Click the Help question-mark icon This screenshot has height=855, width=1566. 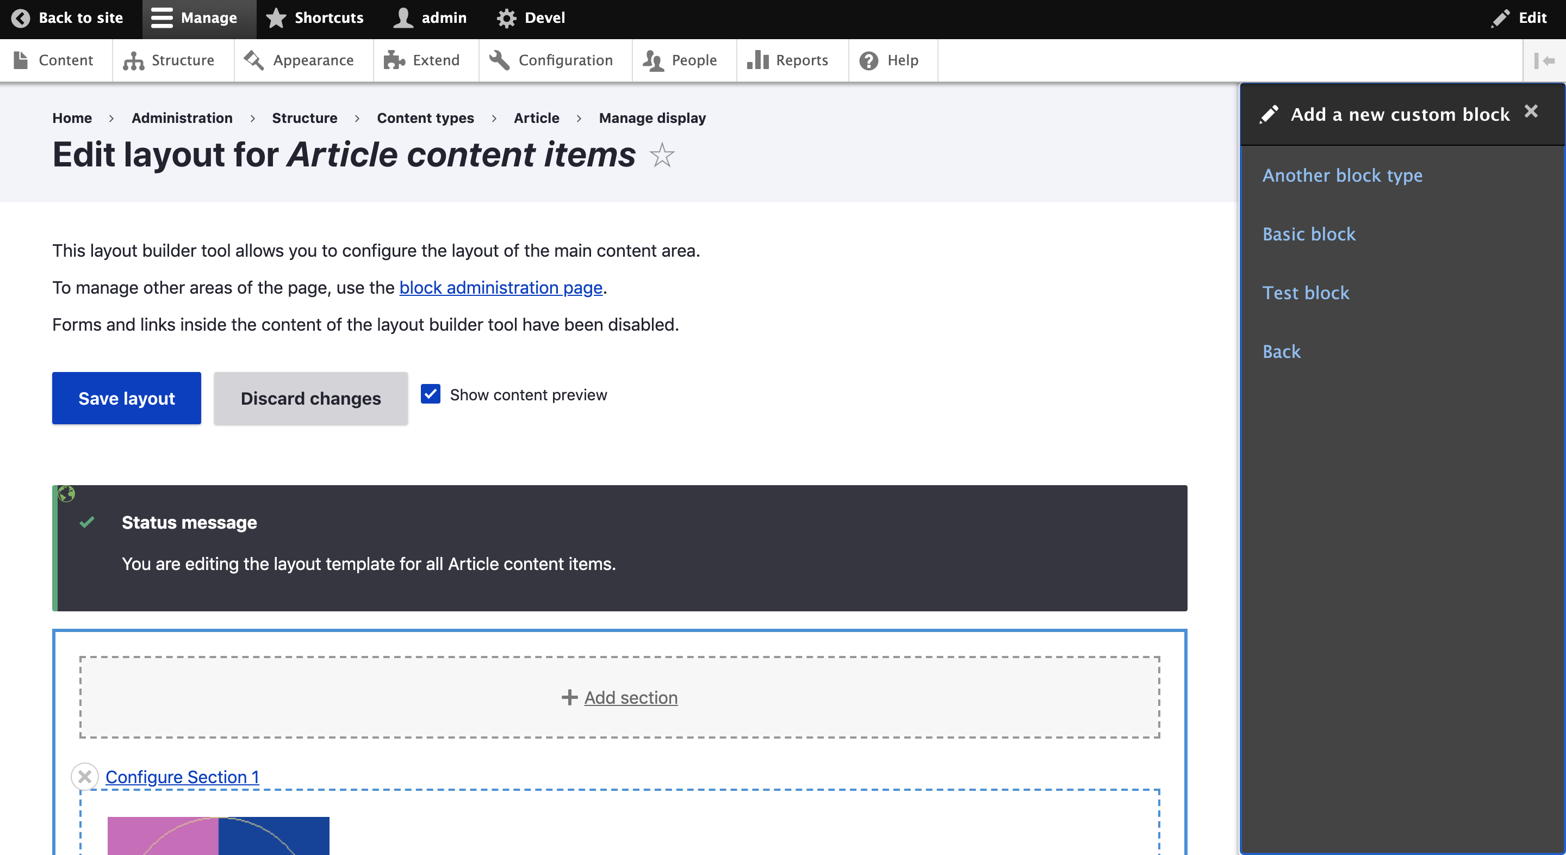point(867,60)
